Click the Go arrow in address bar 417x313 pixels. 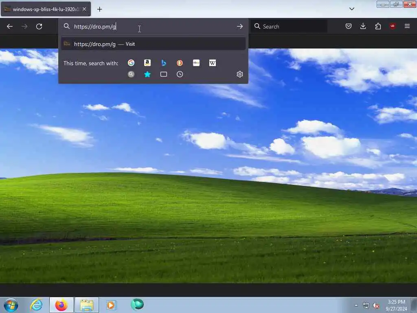[x=239, y=26]
